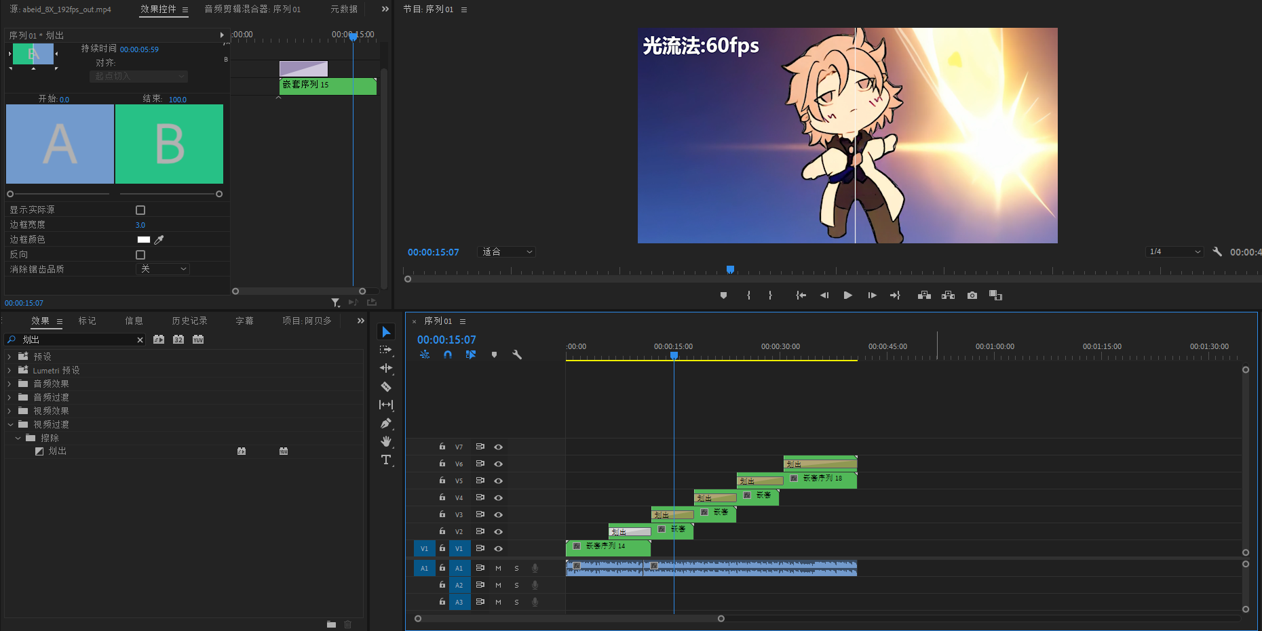Toggle V2 track visibility eye
The width and height of the screenshot is (1262, 631).
pos(498,532)
